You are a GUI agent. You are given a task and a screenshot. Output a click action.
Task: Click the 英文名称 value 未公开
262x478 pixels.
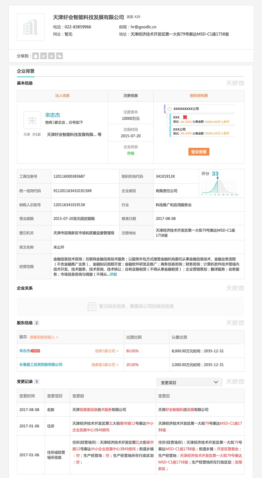click(x=59, y=247)
